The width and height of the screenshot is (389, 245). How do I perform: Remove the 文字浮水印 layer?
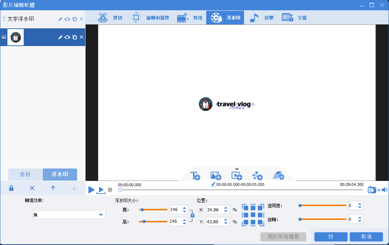[81, 19]
